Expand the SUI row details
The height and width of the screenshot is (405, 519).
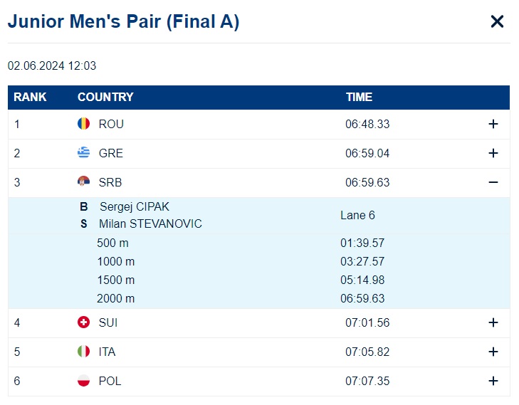[493, 322]
